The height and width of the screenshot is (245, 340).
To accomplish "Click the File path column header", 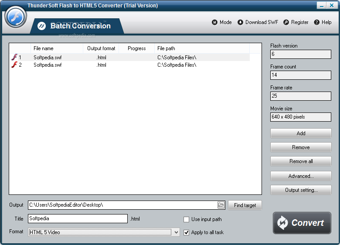I will (202, 48).
